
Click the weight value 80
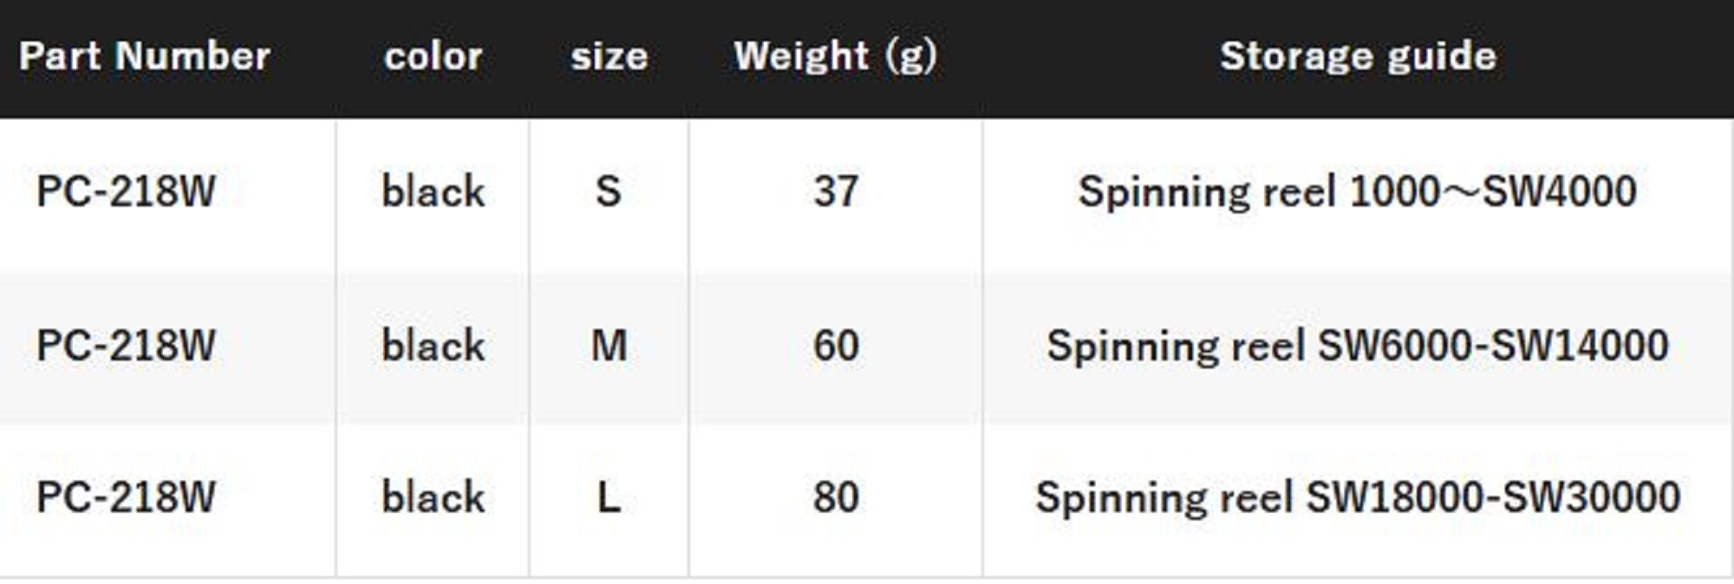[836, 497]
